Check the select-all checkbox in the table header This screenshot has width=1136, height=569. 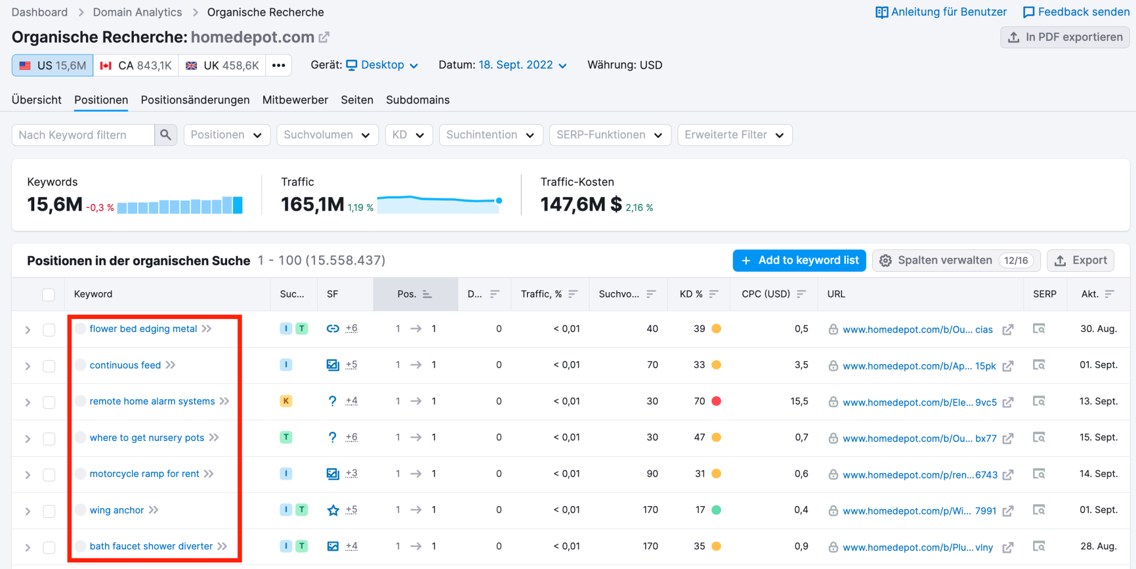[48, 294]
